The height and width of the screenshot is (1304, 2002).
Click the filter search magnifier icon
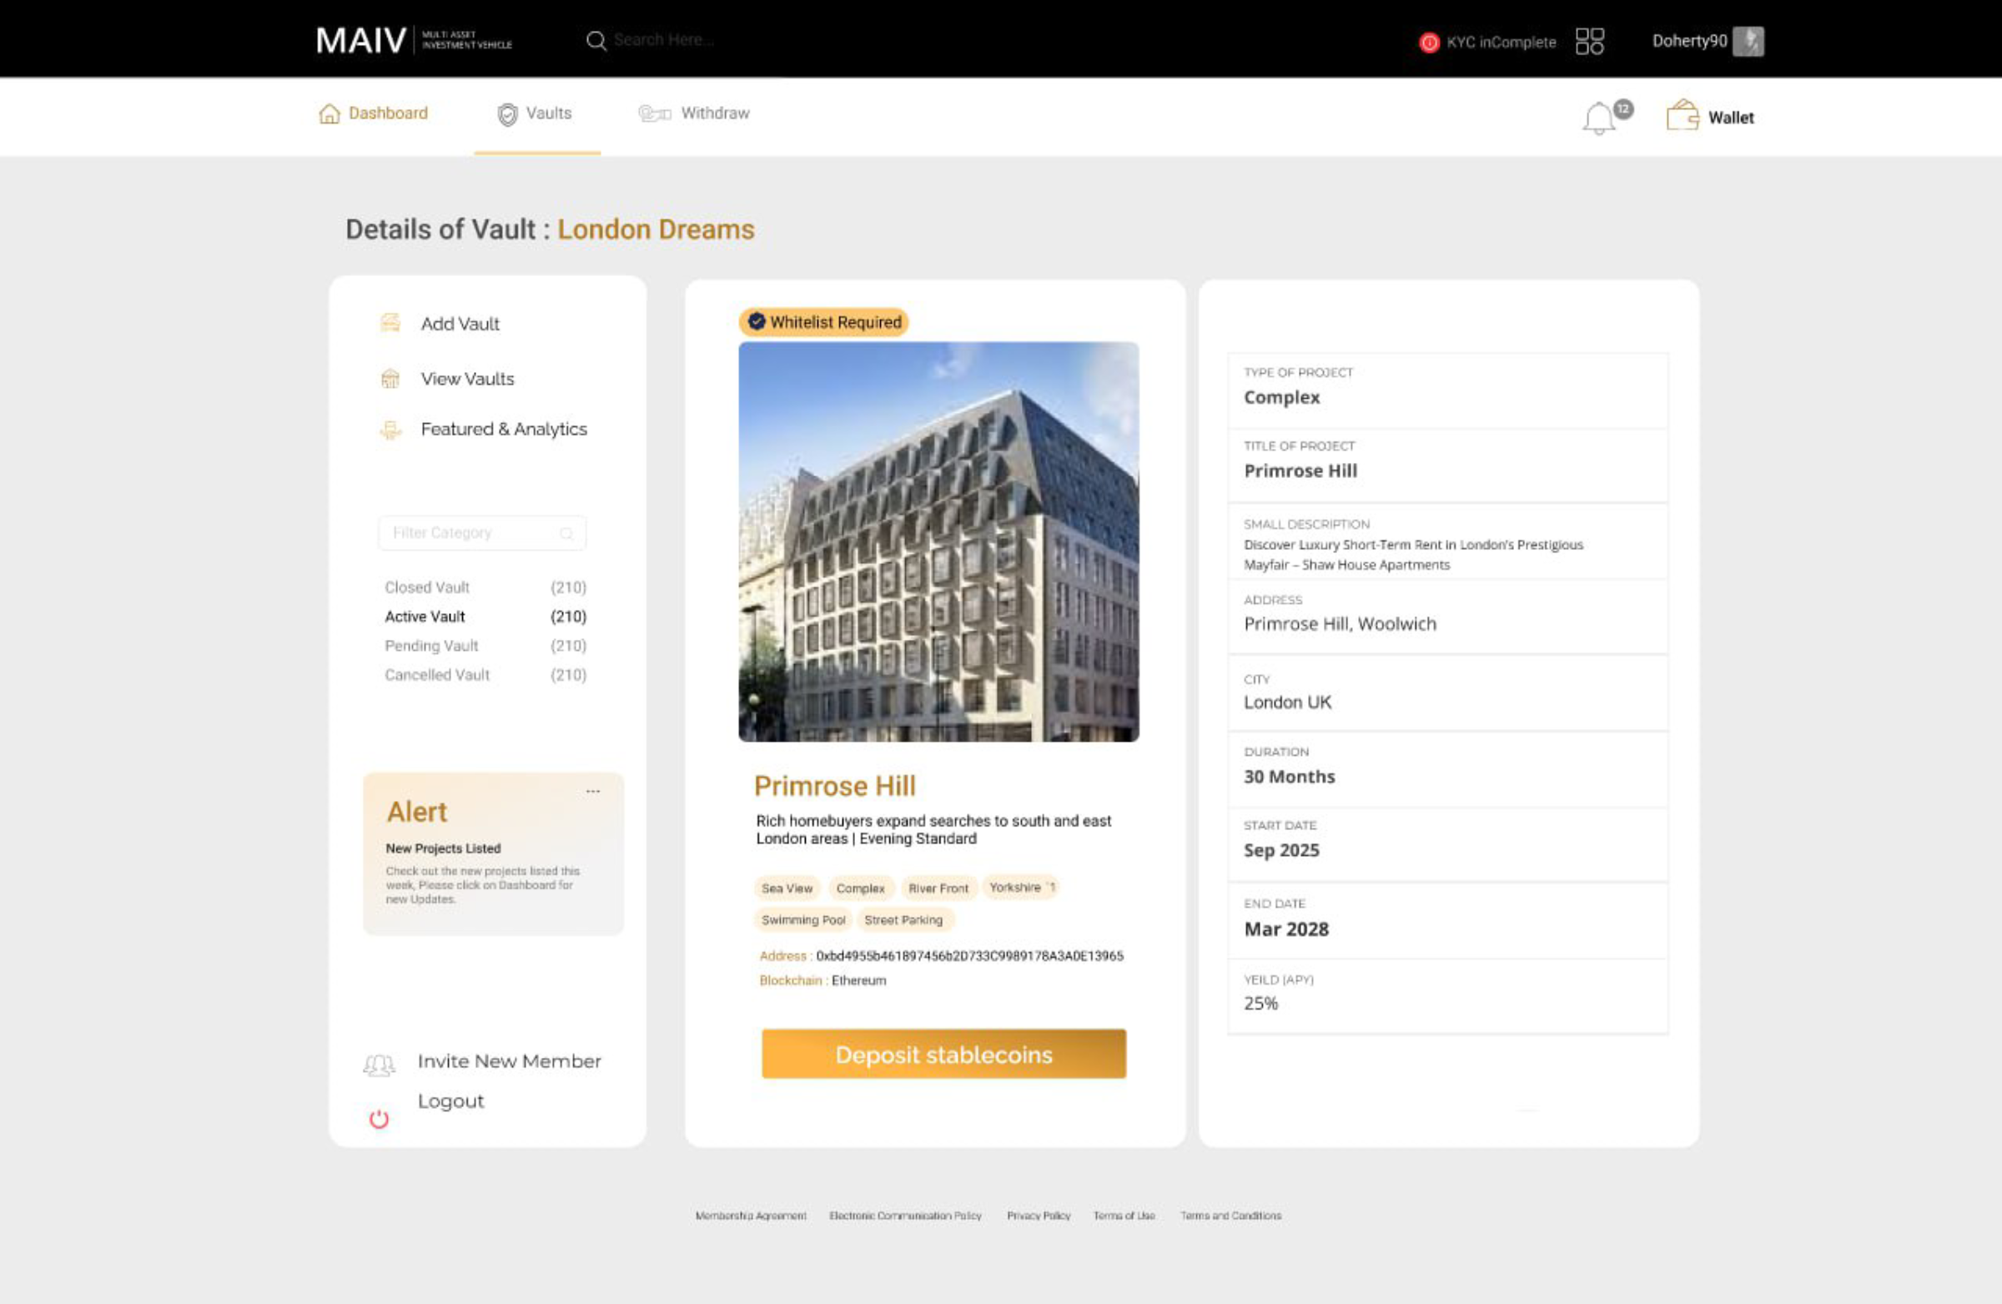[x=566, y=533]
